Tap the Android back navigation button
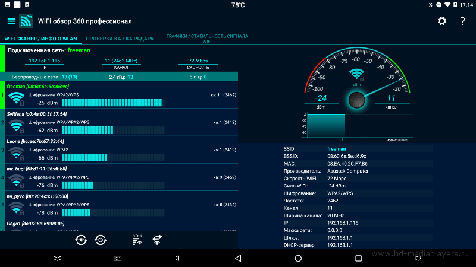476x267 pixels. (x=239, y=258)
